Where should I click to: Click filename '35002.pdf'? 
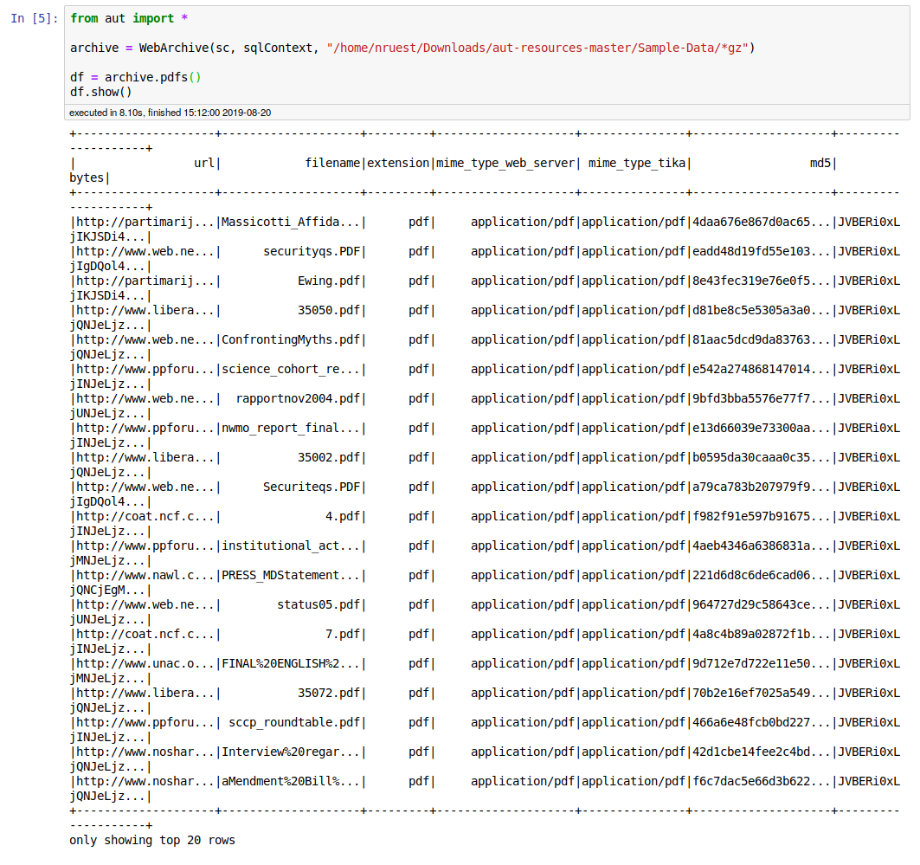click(329, 457)
